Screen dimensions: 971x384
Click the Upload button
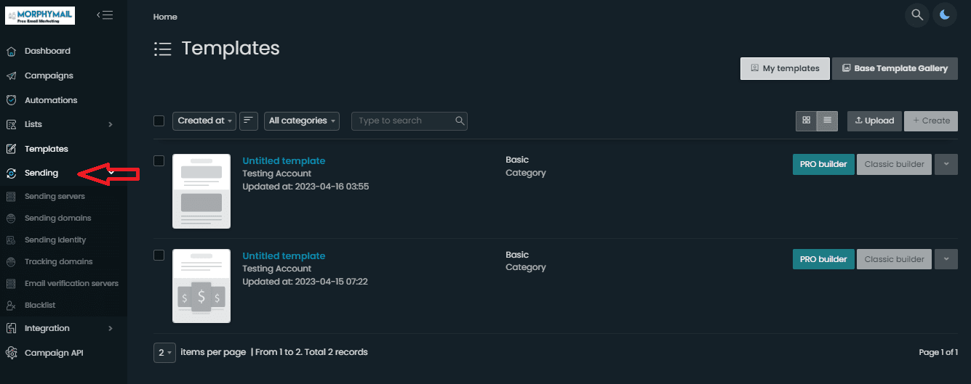coord(874,120)
